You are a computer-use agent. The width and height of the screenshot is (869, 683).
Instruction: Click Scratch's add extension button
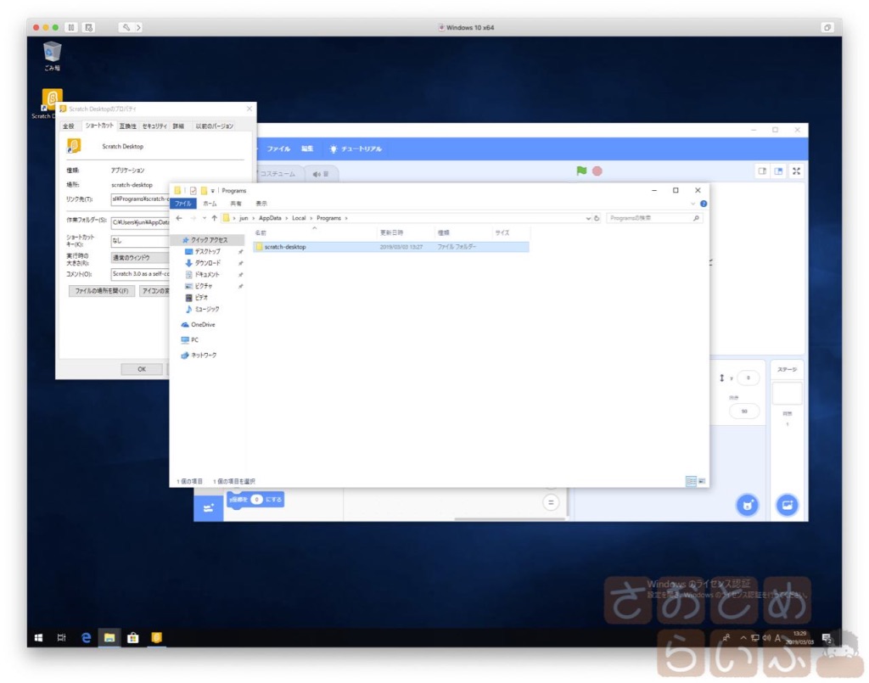[x=209, y=507]
